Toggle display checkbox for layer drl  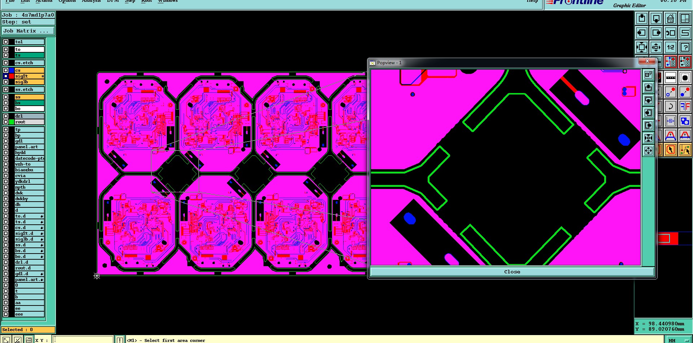point(6,116)
